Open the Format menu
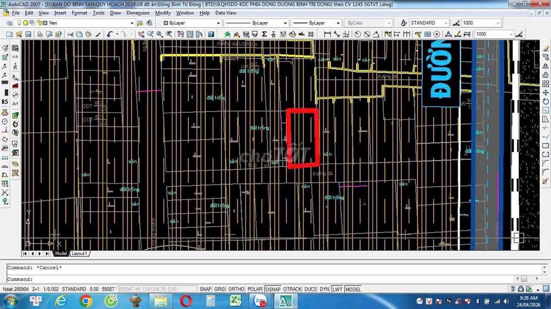 click(x=79, y=13)
